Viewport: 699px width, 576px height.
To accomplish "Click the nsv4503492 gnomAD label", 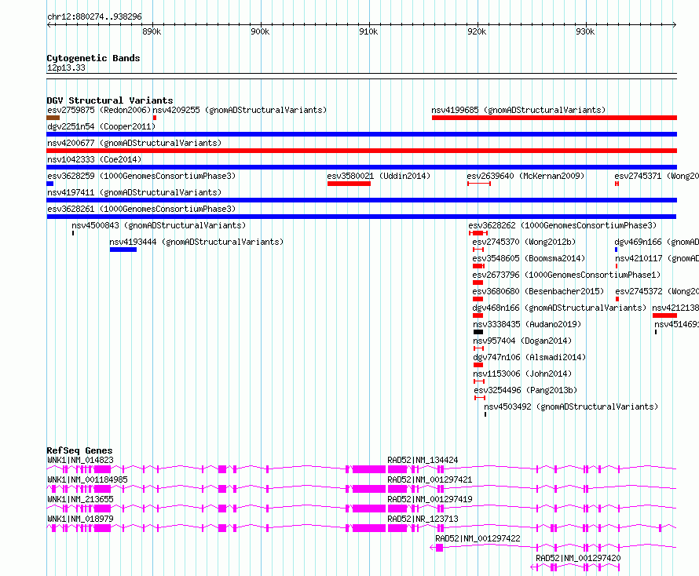I will pyautogui.click(x=571, y=406).
